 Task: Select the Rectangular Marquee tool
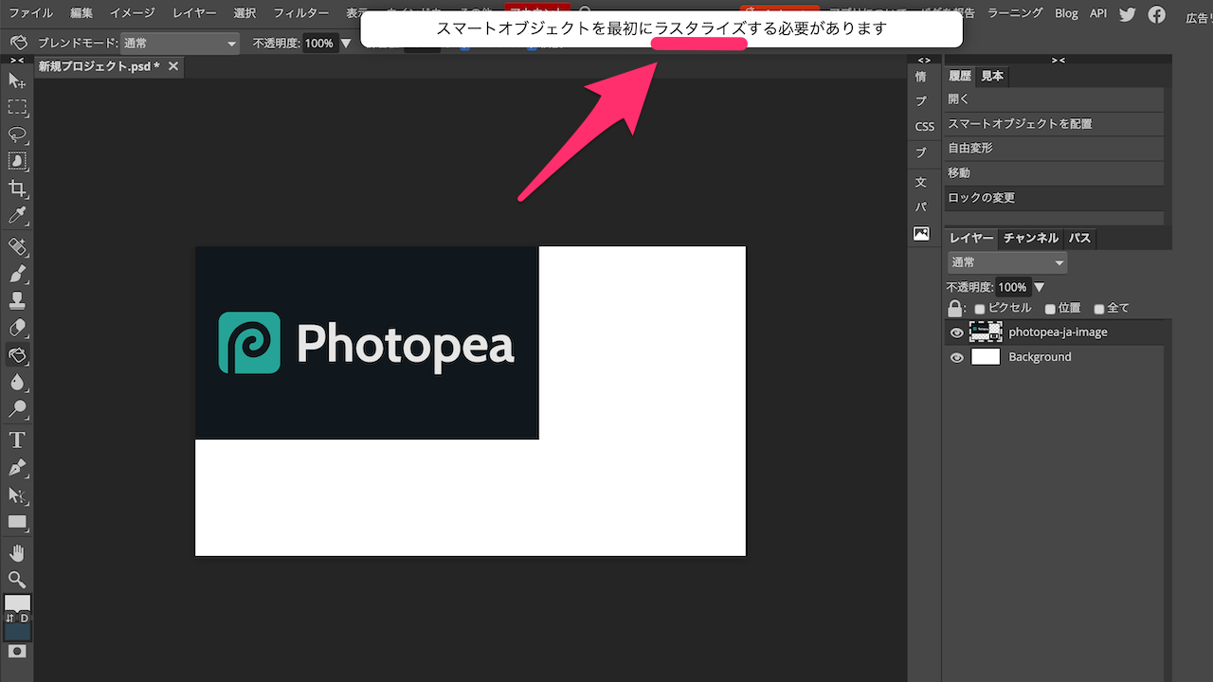point(17,107)
